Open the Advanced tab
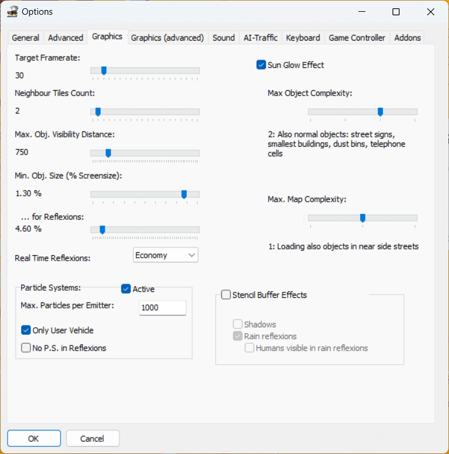Viewport: 449px width, 454px height. [65, 38]
